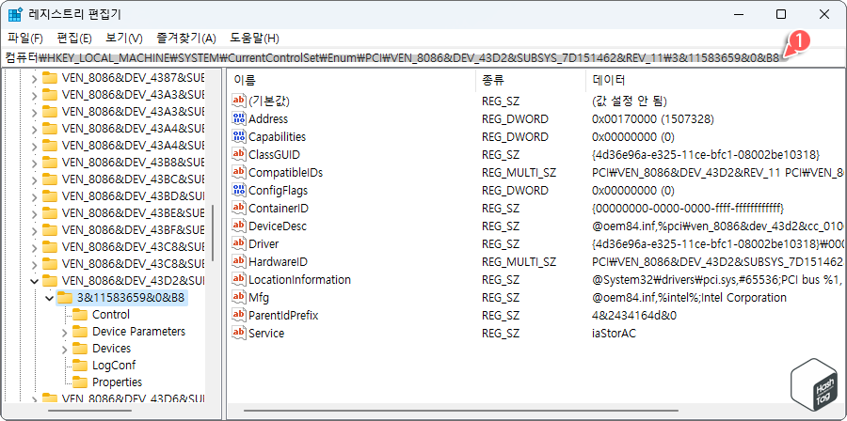Click the tree pane horizontal scrollbar thumb

(x=89, y=411)
